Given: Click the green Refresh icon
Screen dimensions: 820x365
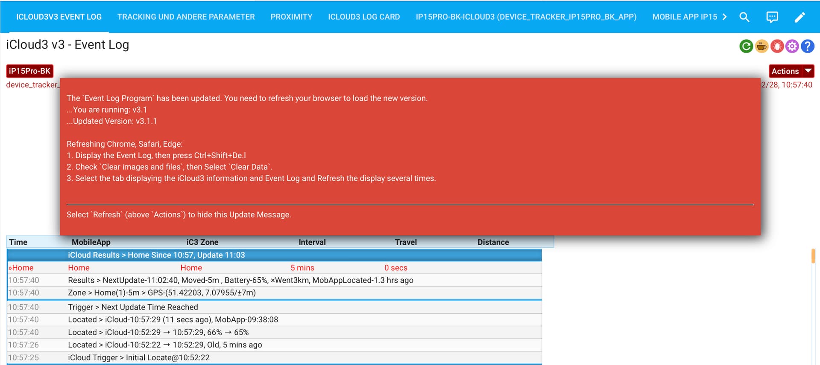Looking at the screenshot, I should click(746, 46).
